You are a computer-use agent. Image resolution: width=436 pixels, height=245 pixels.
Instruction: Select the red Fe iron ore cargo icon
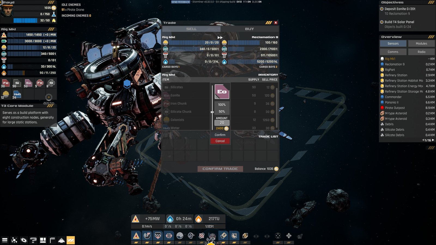pyautogui.click(x=6, y=83)
